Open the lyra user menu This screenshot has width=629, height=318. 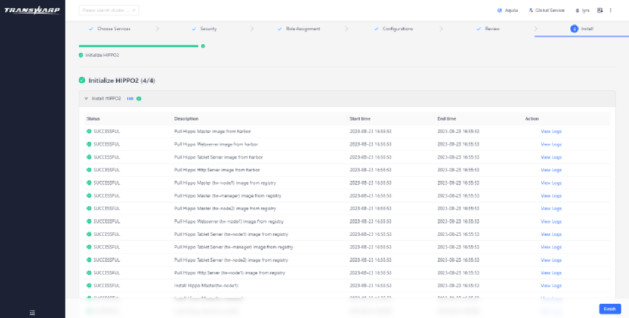pos(582,11)
